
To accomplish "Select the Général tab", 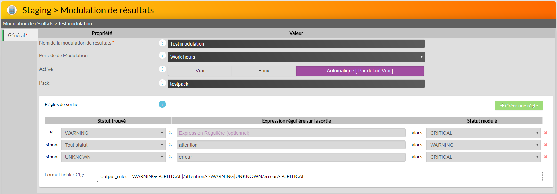I will (17, 35).
